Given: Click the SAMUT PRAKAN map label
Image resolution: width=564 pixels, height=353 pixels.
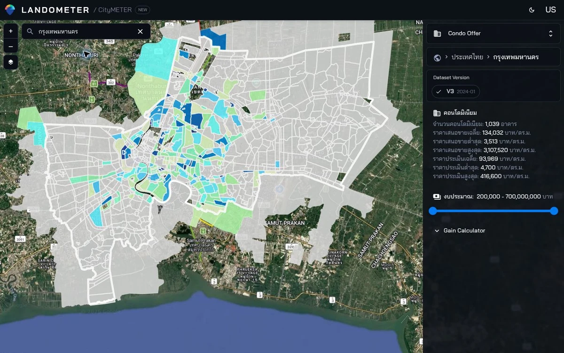Looking at the screenshot, I should (x=285, y=223).
